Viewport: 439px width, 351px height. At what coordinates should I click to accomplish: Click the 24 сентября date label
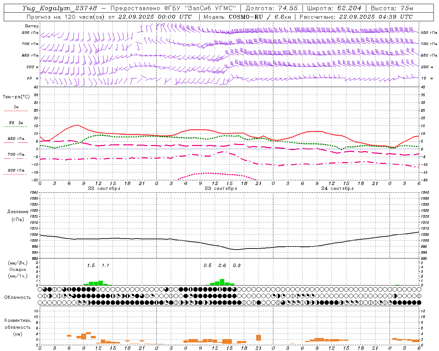click(337, 189)
